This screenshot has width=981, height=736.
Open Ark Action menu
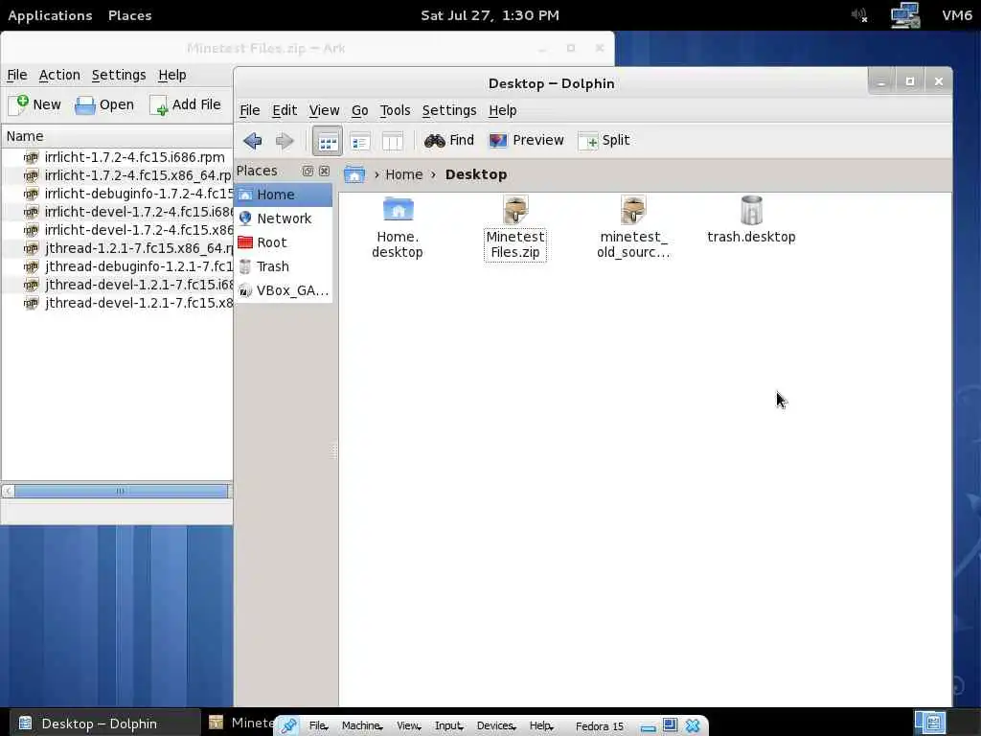click(59, 75)
